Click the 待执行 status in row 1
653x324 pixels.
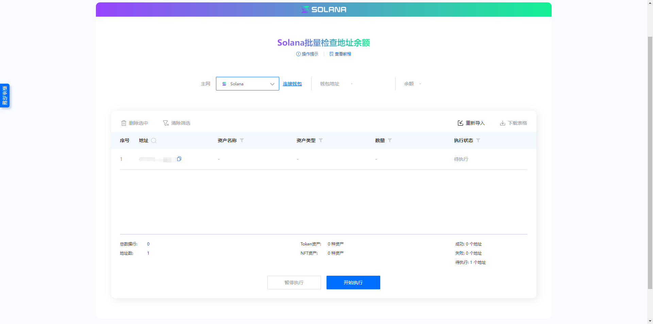(x=461, y=159)
